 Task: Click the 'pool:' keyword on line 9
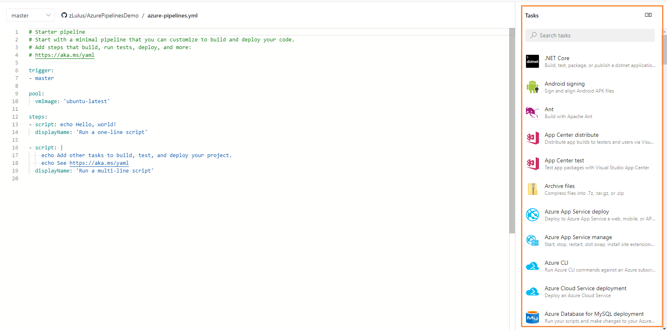(37, 94)
